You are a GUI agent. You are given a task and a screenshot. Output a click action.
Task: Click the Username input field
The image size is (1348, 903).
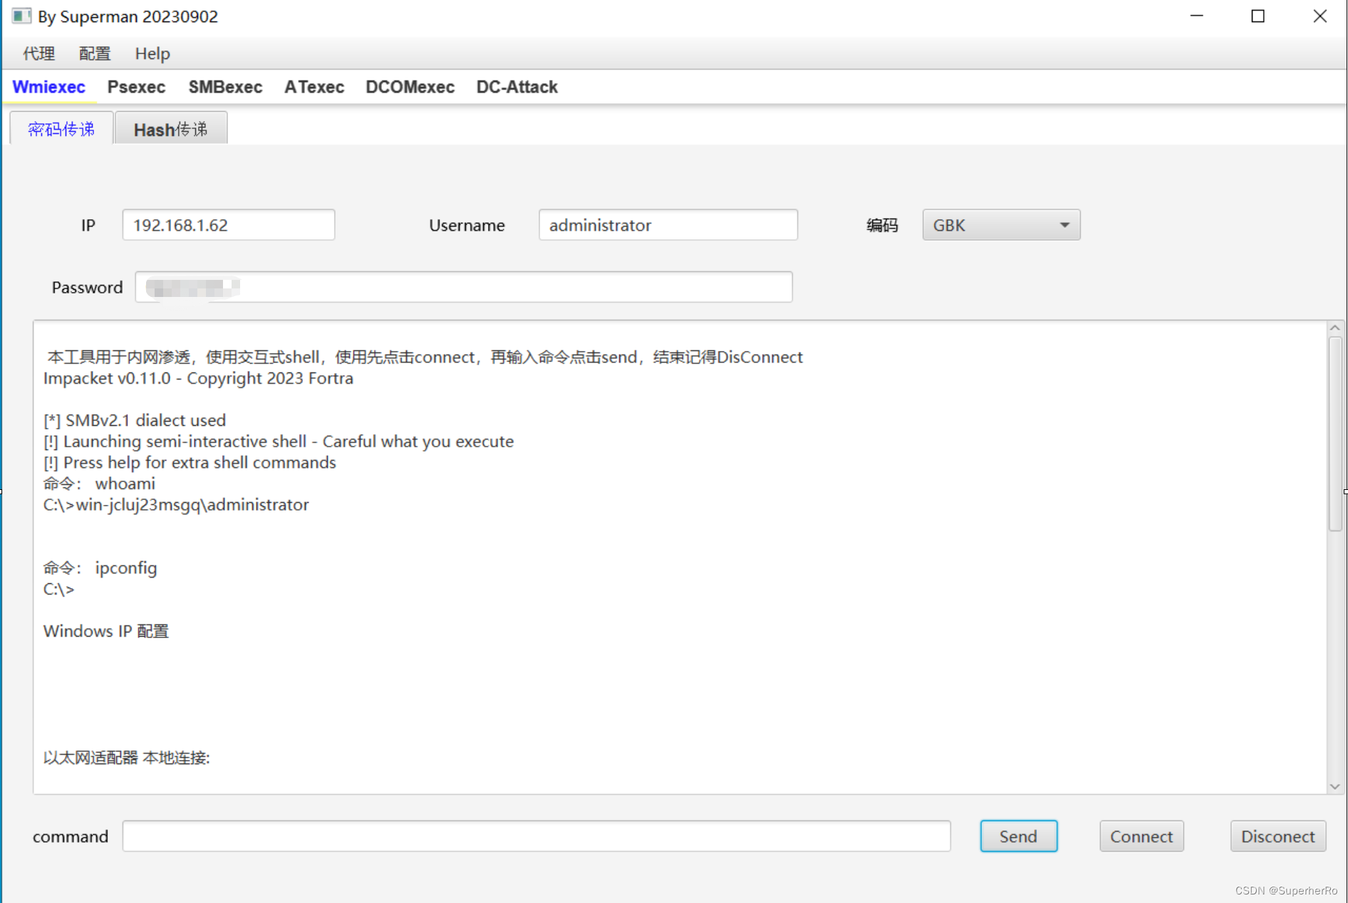tap(668, 224)
